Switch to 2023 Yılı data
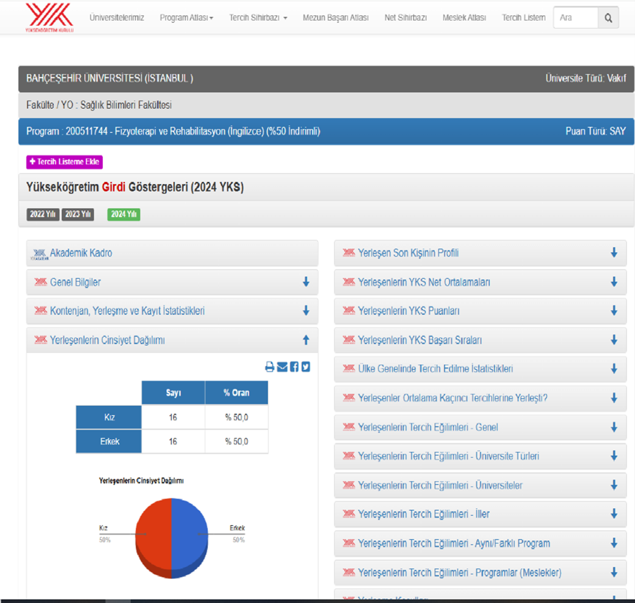Image resolution: width=635 pixels, height=603 pixels. (x=78, y=215)
